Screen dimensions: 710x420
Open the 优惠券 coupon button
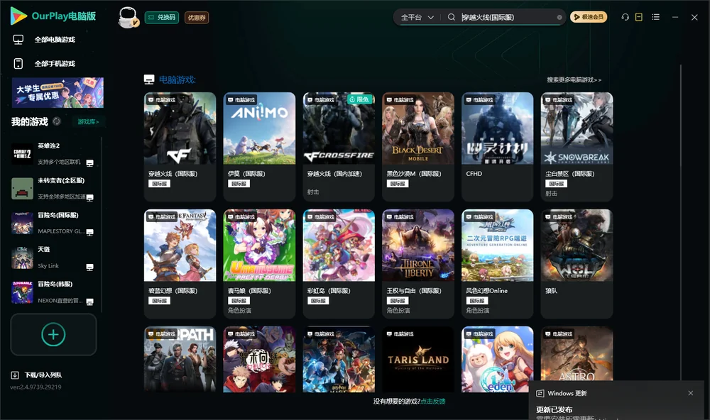[x=197, y=18]
